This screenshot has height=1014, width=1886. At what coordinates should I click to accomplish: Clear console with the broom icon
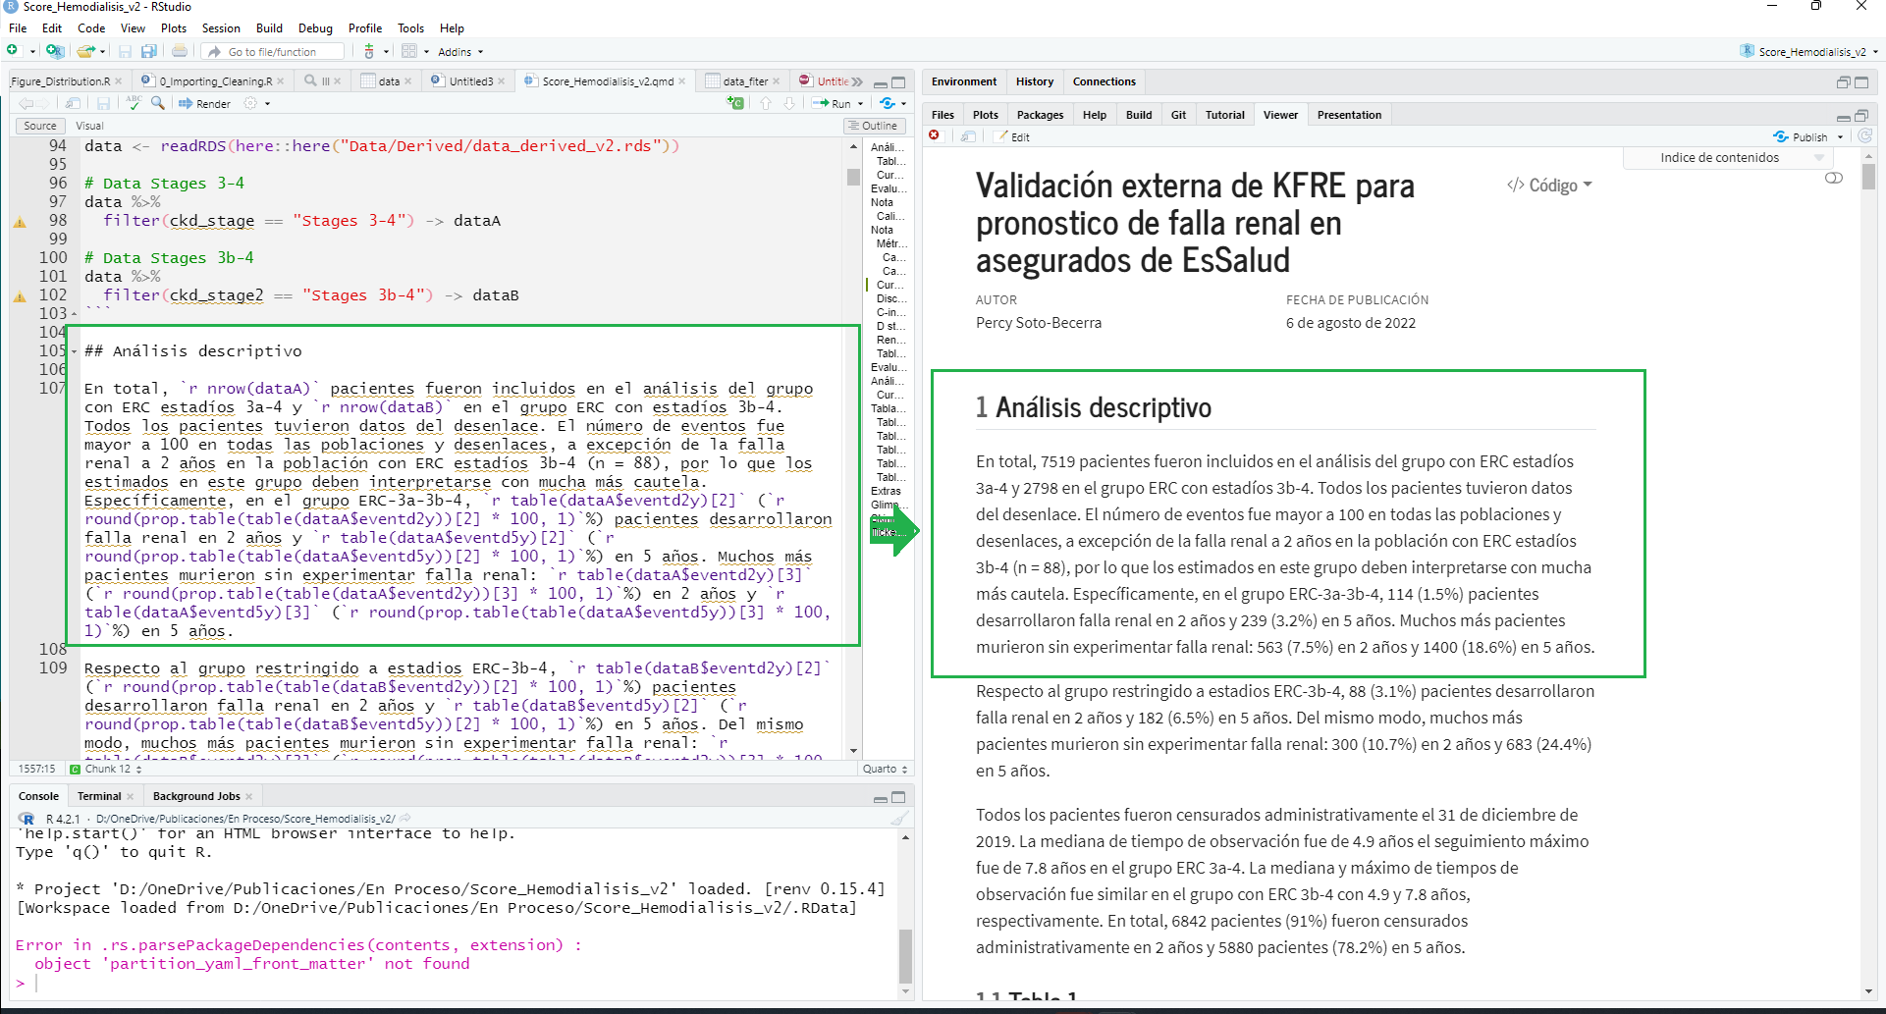pos(899,819)
